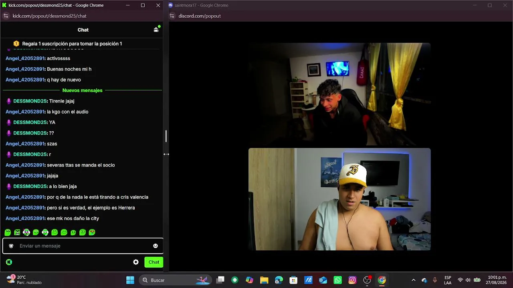The width and height of the screenshot is (513, 288).
Task: Click the chat identity shield icon
Action: [x=11, y=246]
